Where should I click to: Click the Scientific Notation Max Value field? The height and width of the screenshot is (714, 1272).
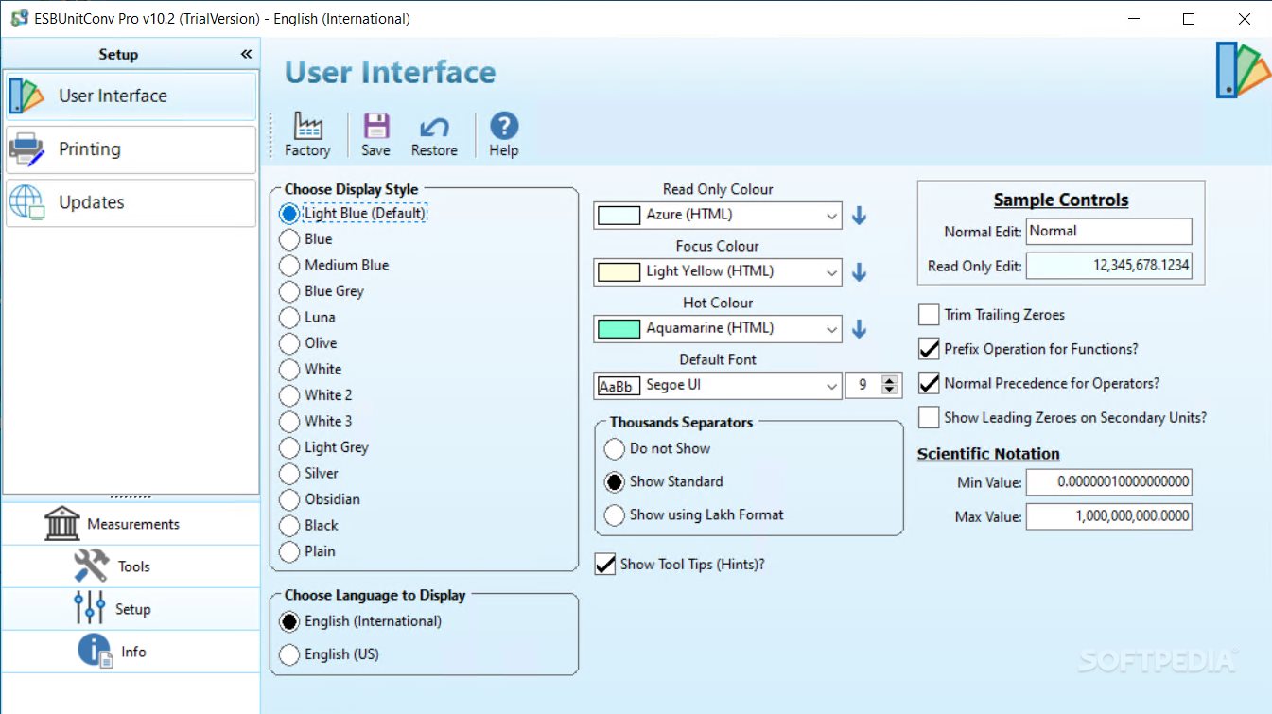(x=1109, y=516)
